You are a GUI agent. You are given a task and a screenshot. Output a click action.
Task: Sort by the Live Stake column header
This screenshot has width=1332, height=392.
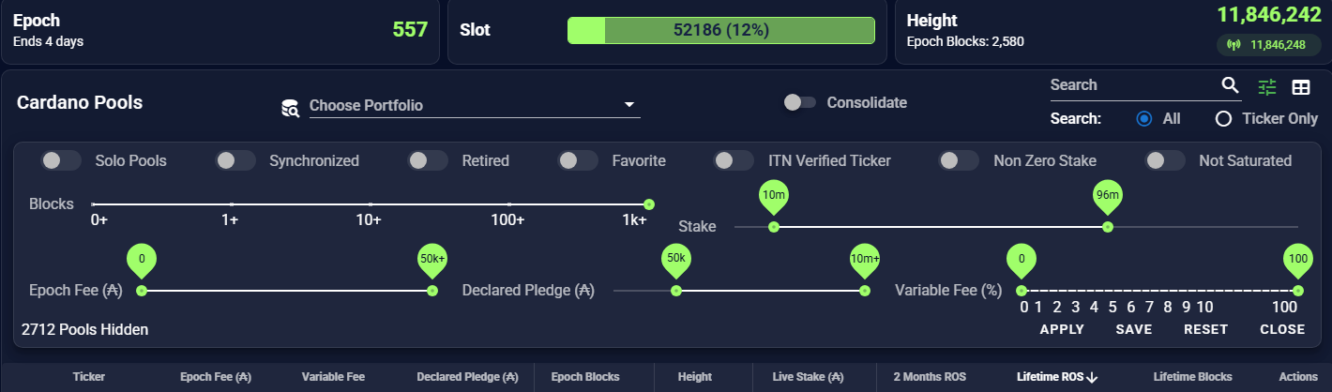(808, 377)
